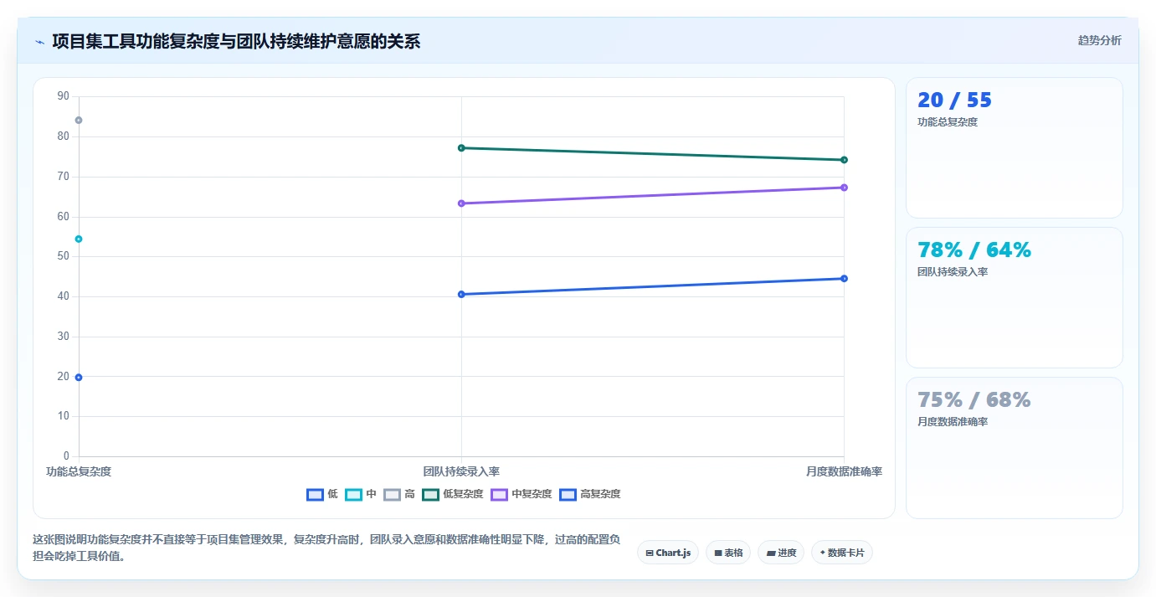Click purple line point at 月度数据准确率
This screenshot has height=597, width=1156.
(844, 188)
